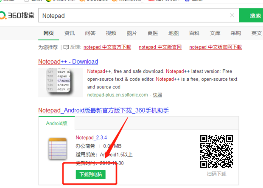Click suggestion notepad 中文版官网
This screenshot has width=263, height=188.
(x=160, y=47)
